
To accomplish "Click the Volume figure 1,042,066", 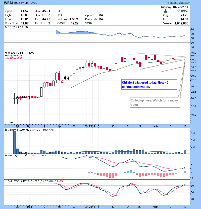I will tap(181, 23).
